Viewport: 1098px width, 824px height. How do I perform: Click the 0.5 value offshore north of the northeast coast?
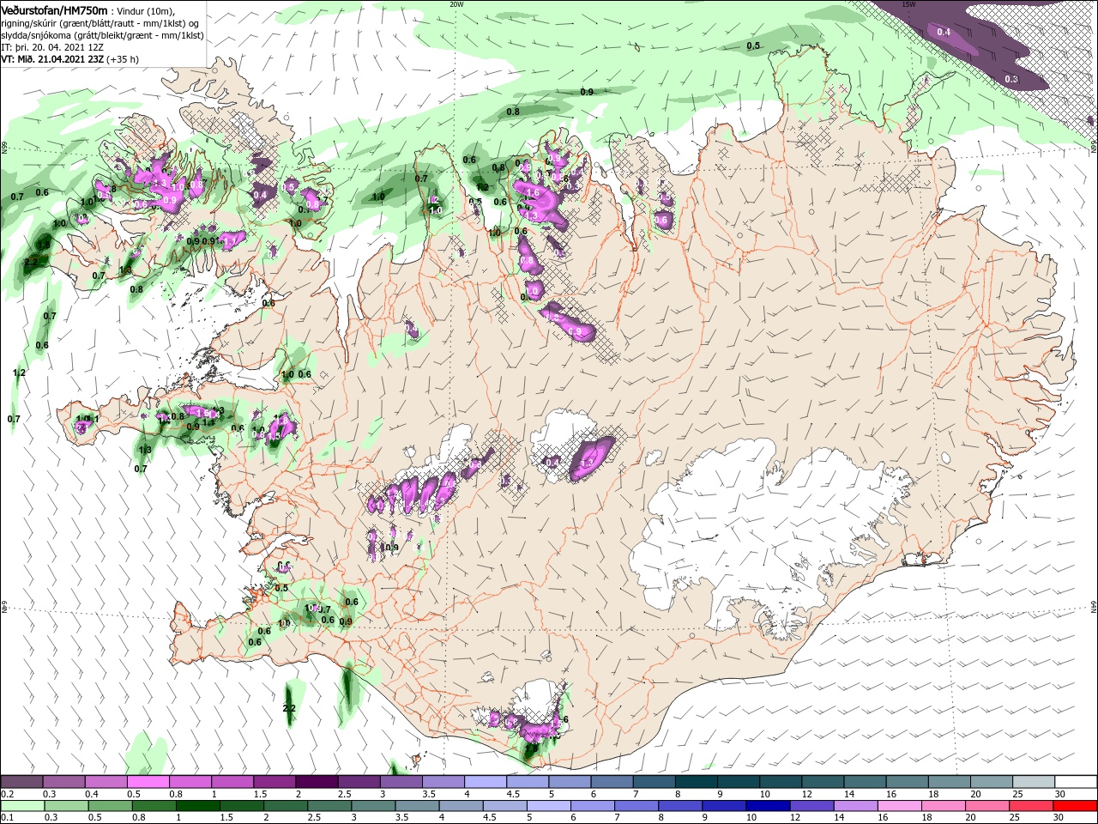coord(753,45)
